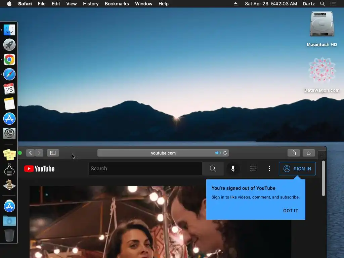Open the View menu

pos(71,4)
